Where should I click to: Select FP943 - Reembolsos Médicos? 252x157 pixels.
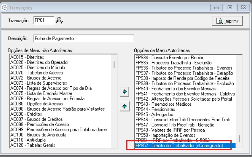[x=163, y=104]
